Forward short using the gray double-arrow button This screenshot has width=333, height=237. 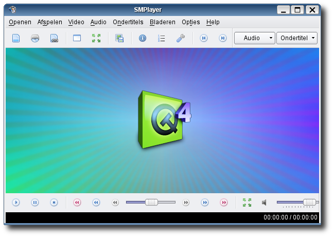pos(186,202)
